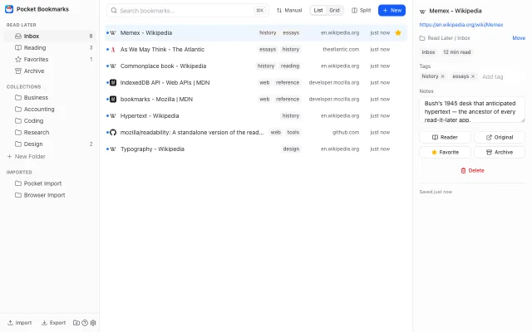Click the essays tag on the As We May Think row
The image size is (532, 332).
tap(268, 50)
